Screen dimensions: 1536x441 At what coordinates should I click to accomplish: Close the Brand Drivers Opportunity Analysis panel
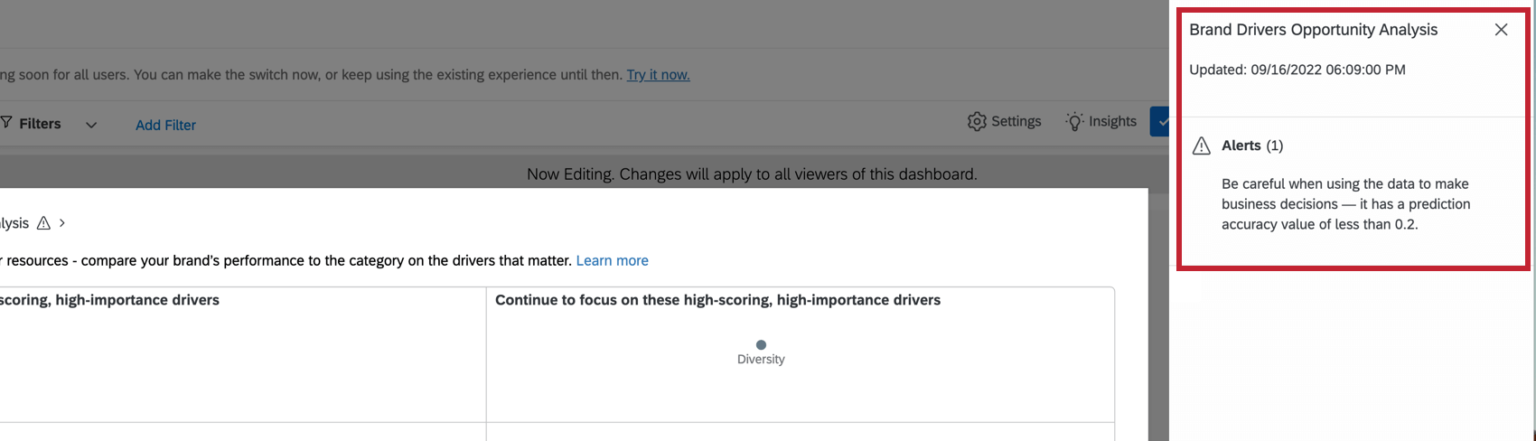1501,30
